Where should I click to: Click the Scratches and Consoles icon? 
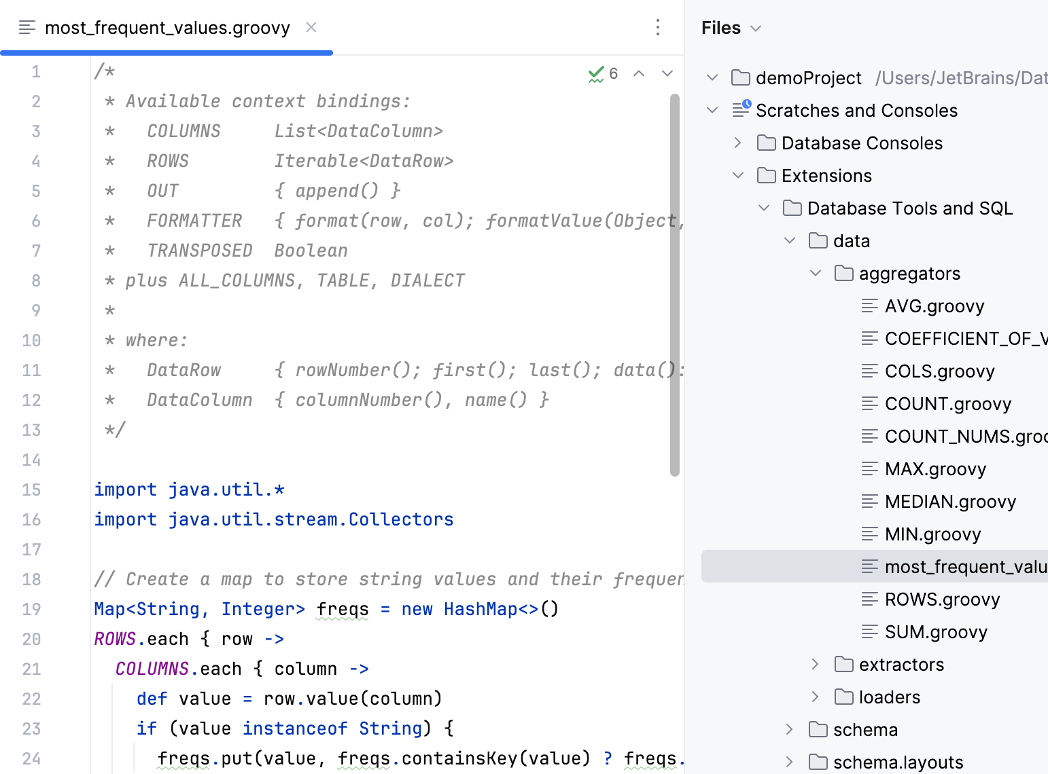point(740,110)
